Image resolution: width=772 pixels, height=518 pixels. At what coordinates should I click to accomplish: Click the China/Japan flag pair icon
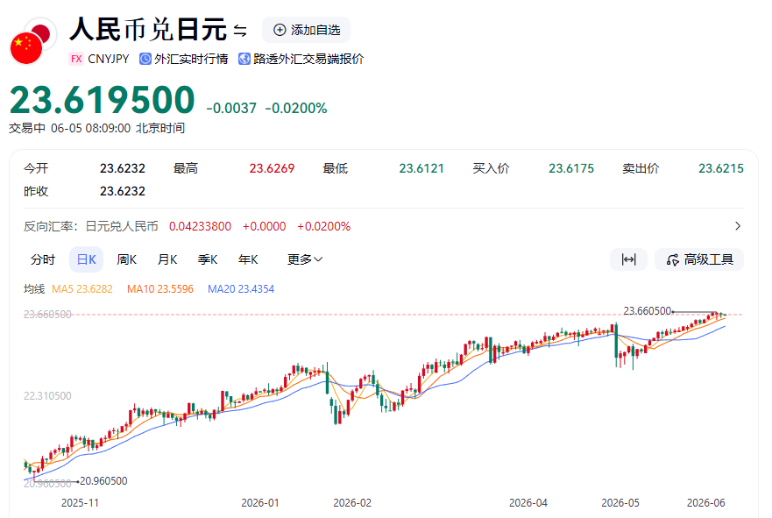tap(33, 41)
